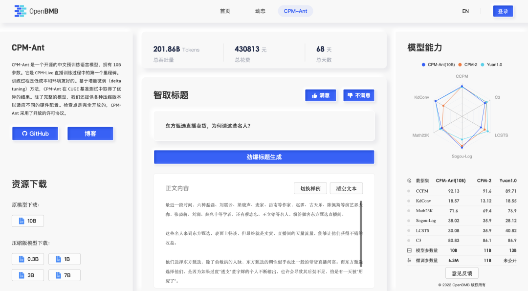Click the OpenBMB logo icon
The height and width of the screenshot is (291, 528).
pyautogui.click(x=20, y=11)
